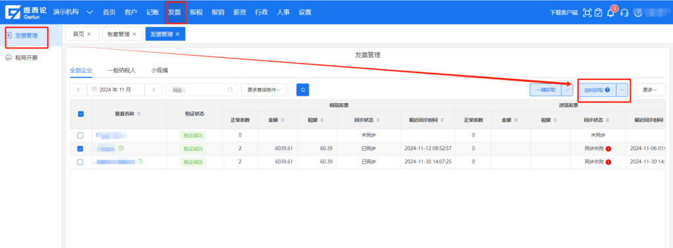Click the 验证状态 column header

tap(194, 114)
